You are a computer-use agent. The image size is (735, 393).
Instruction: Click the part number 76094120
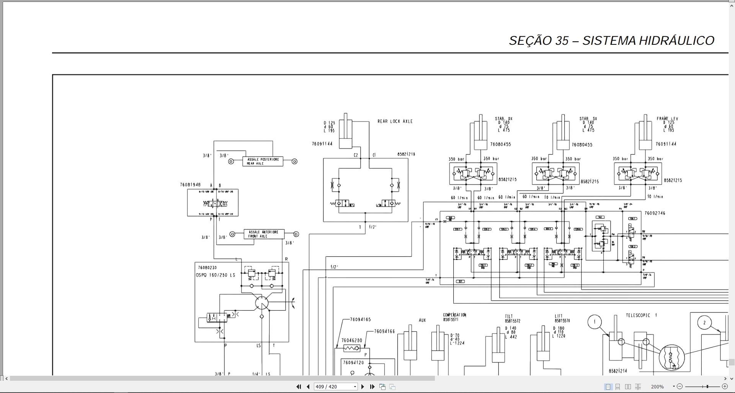click(354, 363)
